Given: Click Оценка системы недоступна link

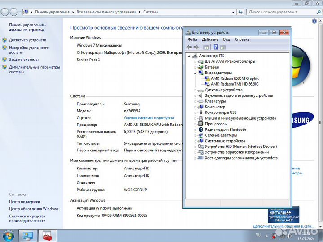Looking at the screenshot, I should pos(149,118).
